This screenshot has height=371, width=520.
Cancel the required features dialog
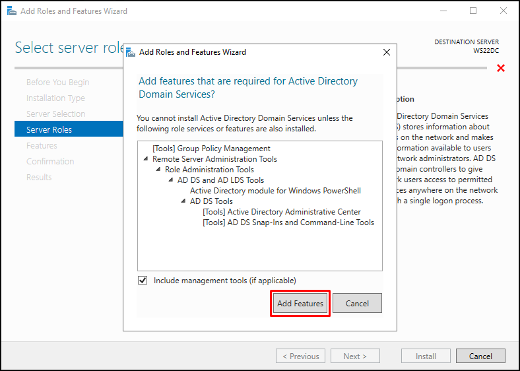[x=357, y=303]
